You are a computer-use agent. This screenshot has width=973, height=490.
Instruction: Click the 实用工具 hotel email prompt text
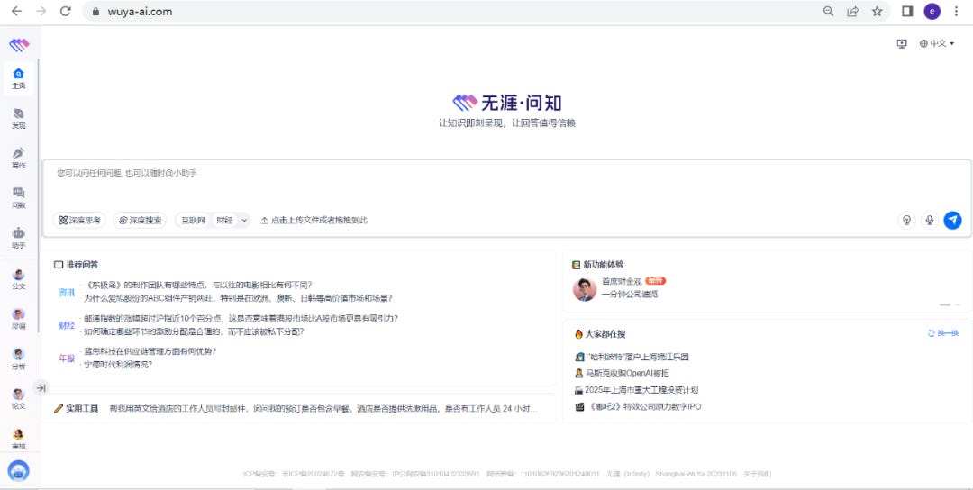point(323,409)
